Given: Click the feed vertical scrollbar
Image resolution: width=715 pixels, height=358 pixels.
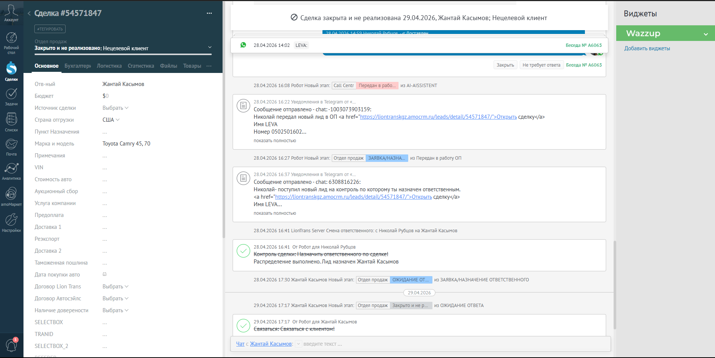Looking at the screenshot, I should pyautogui.click(x=615, y=285).
